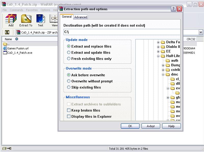Select the Bump folder icon

pyautogui.click(x=168, y=65)
